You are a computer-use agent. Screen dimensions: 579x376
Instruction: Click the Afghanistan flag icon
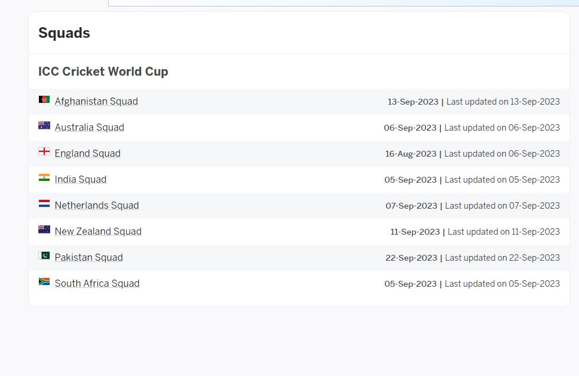point(44,99)
